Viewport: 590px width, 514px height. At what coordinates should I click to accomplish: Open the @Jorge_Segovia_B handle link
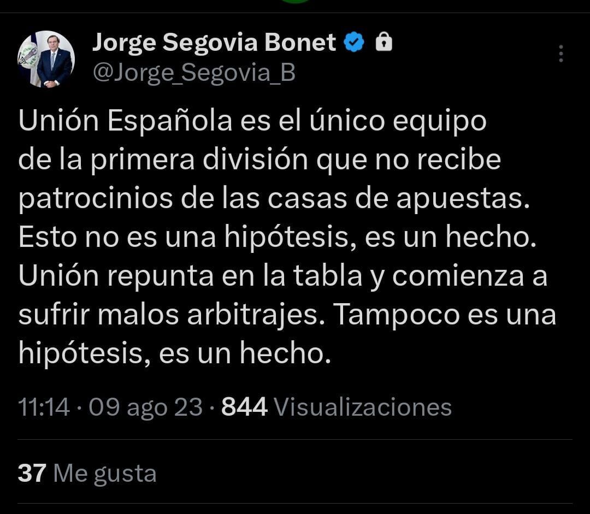(194, 73)
